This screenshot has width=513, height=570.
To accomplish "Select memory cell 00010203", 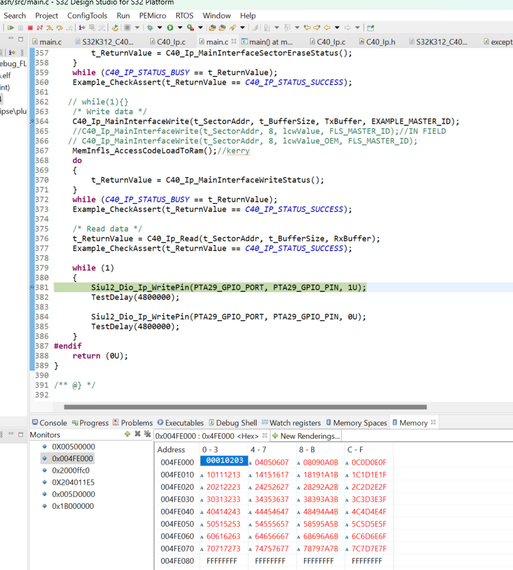I will coord(224,460).
